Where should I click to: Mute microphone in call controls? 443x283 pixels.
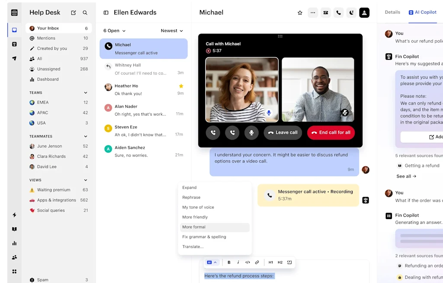251,133
